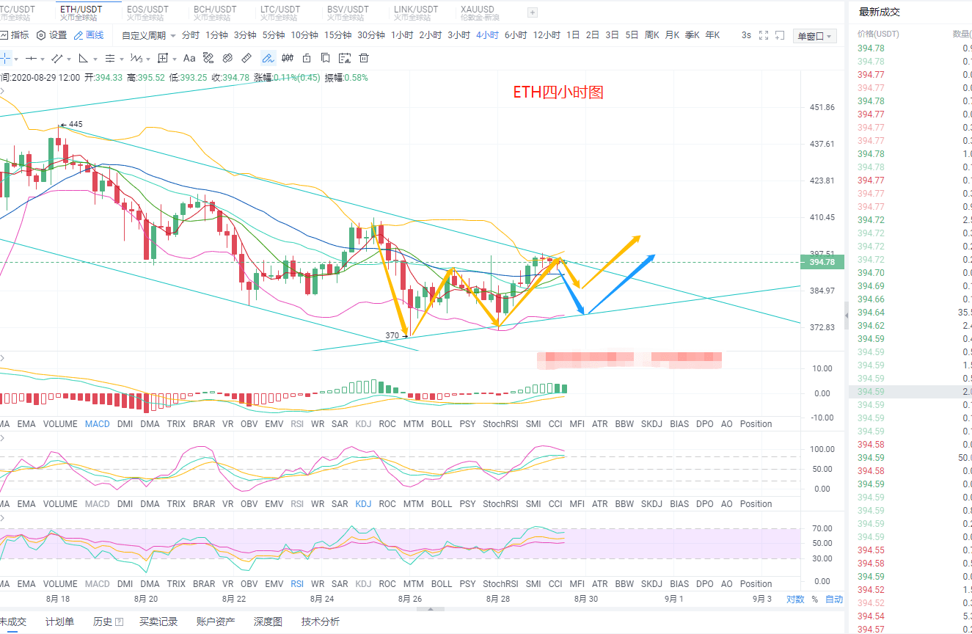Viewport: 972px width, 634px height.
Task: Select the 1小时 timeframe
Action: click(401, 35)
